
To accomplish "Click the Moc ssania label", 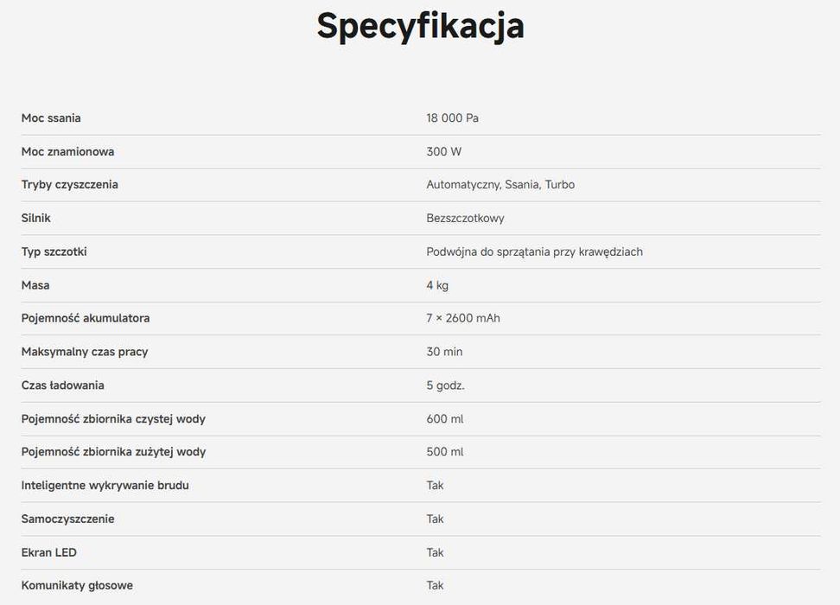I will click(51, 118).
